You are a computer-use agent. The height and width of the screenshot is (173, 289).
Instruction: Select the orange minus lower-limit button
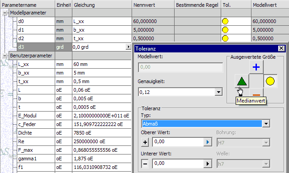256,95
